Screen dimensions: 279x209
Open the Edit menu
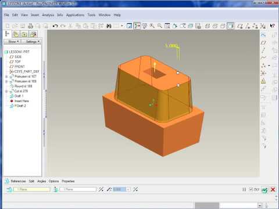point(15,15)
